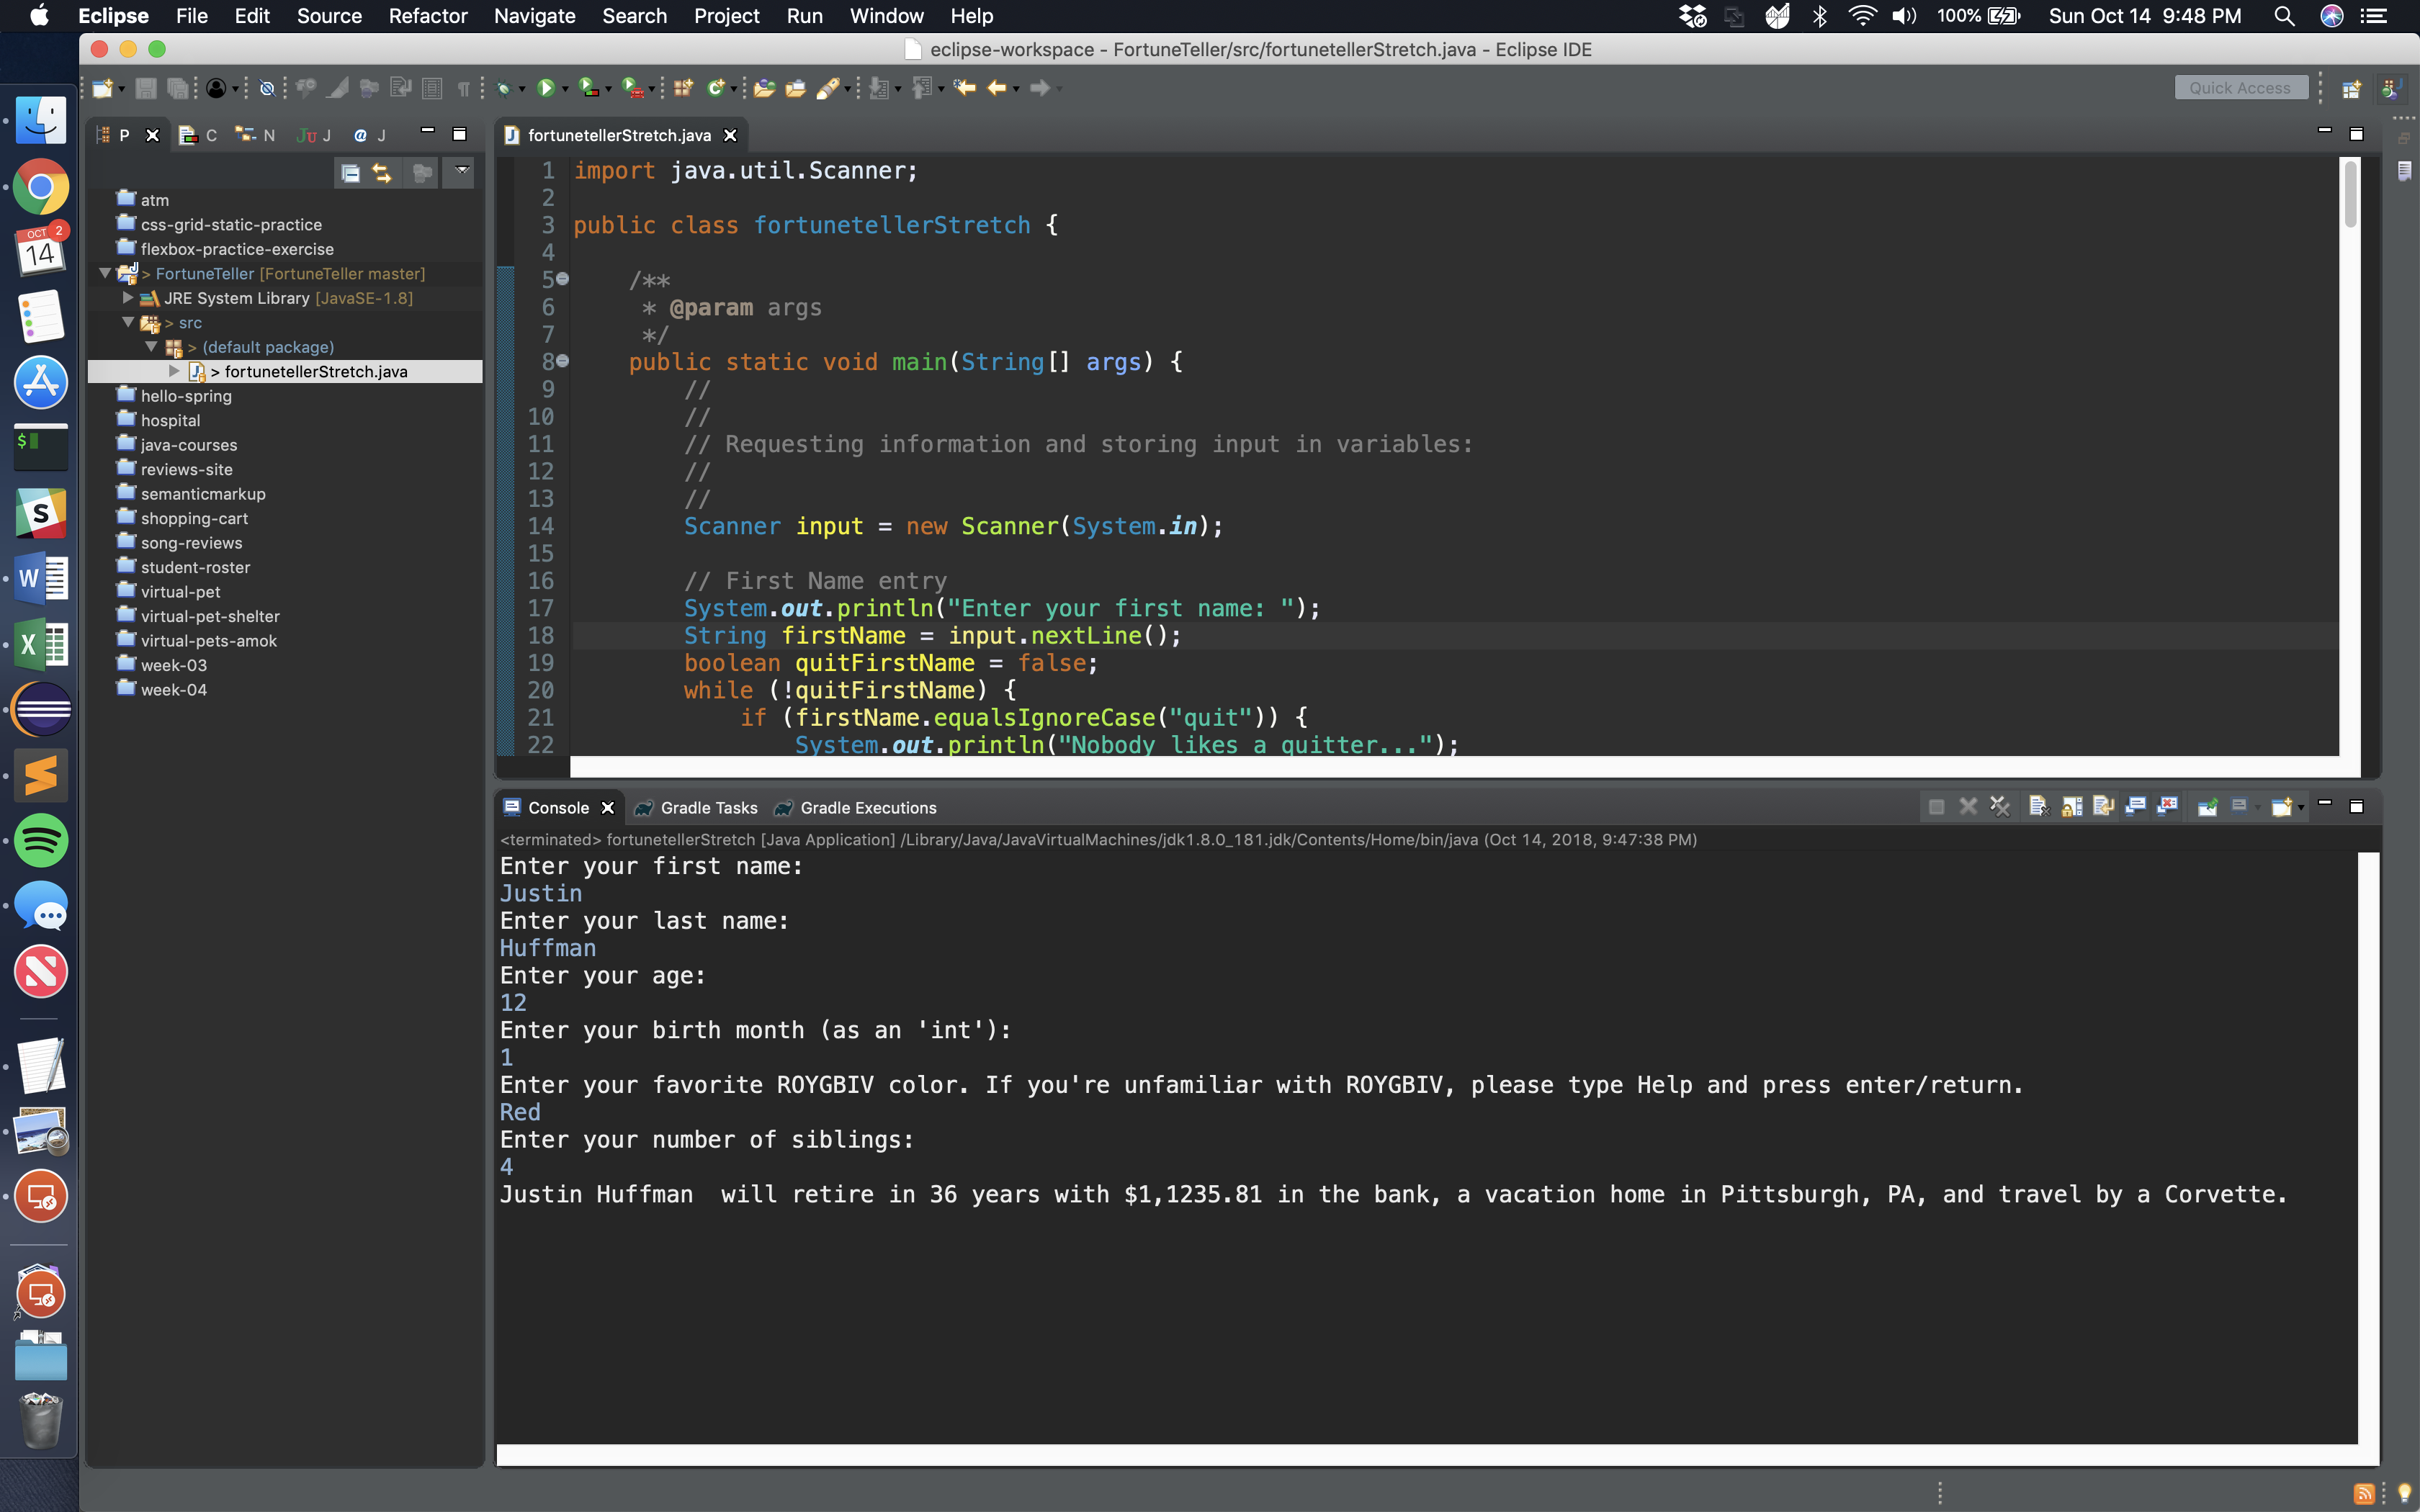Click the Next Annotation icon
The image size is (2420, 1512).
click(x=879, y=88)
